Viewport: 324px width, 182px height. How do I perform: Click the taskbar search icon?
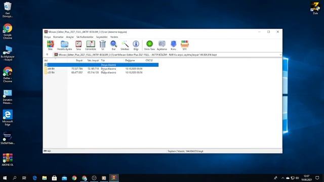pos(15,178)
